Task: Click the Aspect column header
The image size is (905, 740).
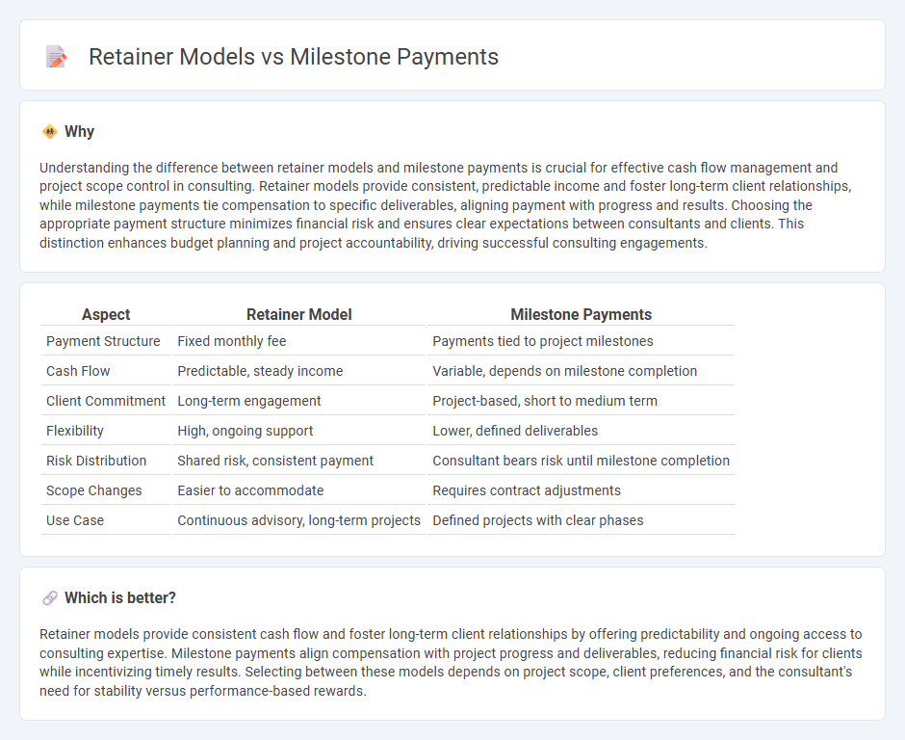Action: [x=106, y=314]
